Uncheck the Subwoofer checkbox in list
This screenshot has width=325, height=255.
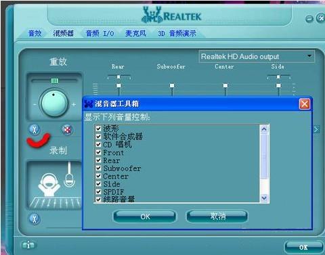[98, 168]
